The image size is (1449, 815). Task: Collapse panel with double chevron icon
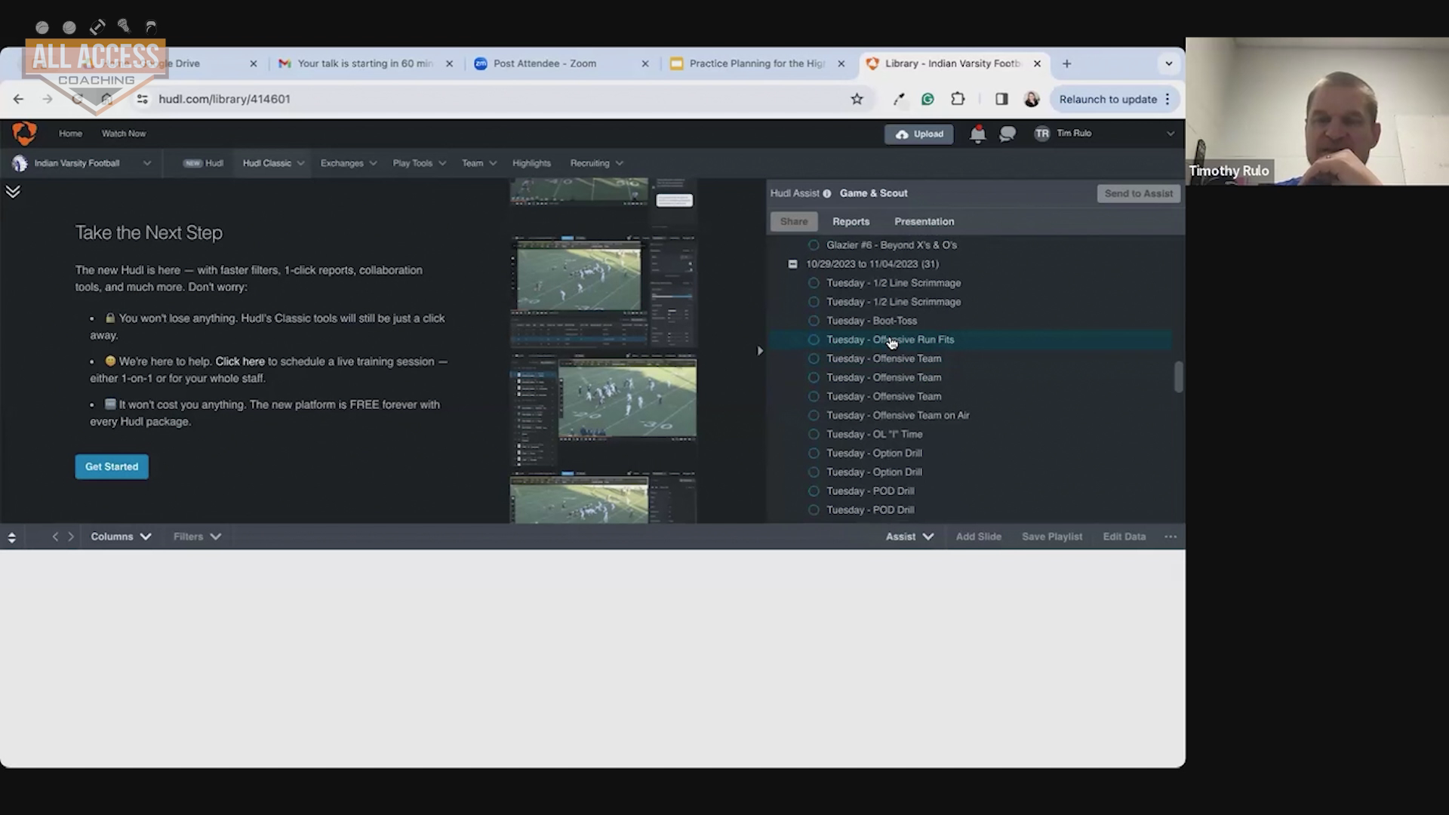pos(13,191)
